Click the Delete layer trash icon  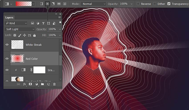(x=54, y=84)
